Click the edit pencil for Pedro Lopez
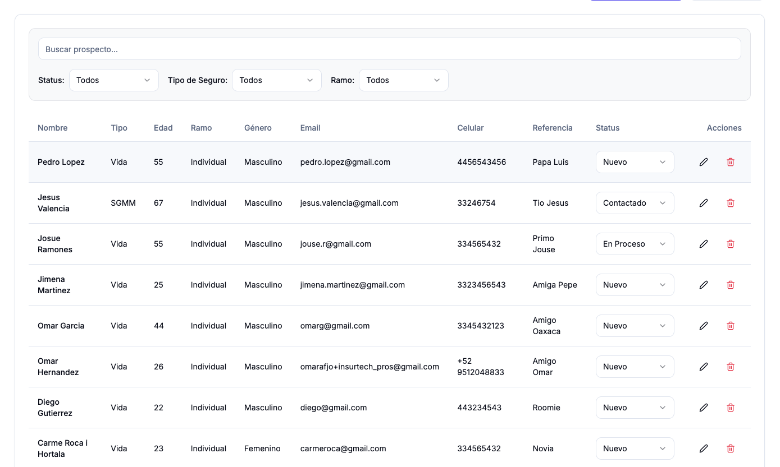 click(704, 162)
